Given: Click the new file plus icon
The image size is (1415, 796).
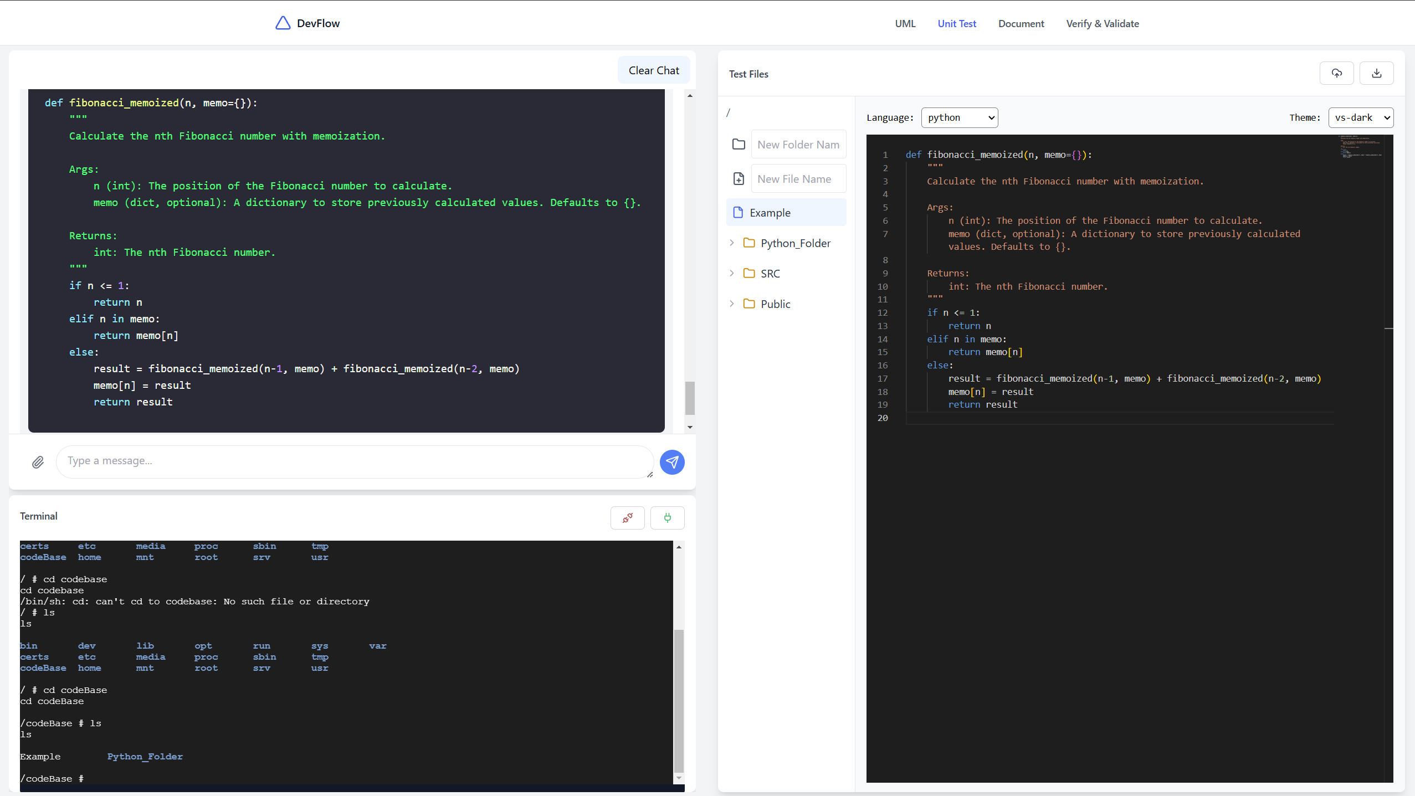Looking at the screenshot, I should (x=739, y=179).
